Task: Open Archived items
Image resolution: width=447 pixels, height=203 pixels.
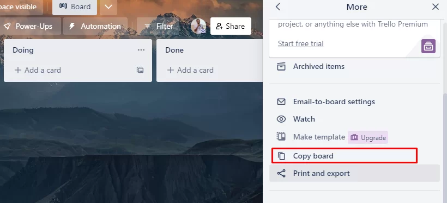Action: [355, 66]
